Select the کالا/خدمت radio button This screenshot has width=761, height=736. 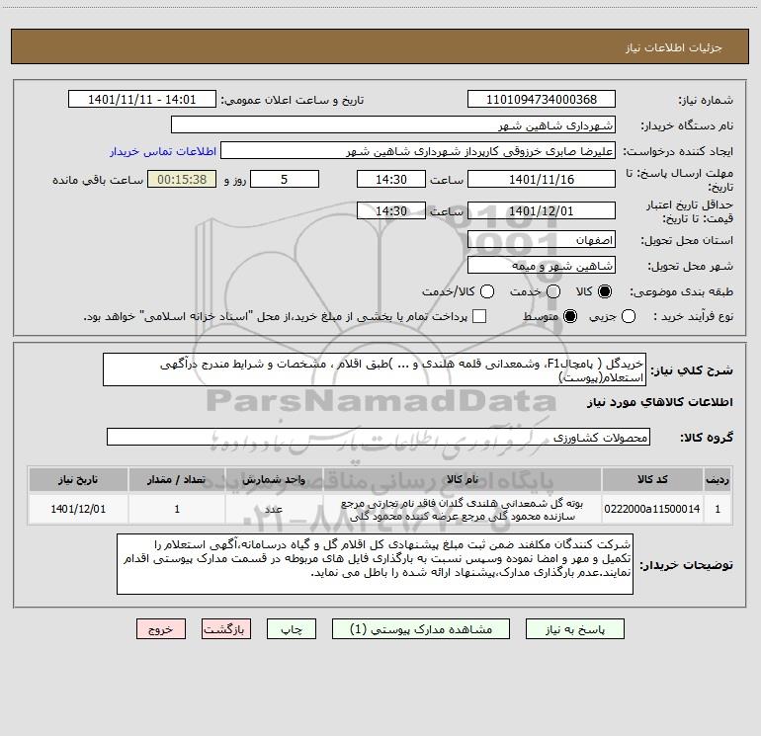tap(487, 291)
